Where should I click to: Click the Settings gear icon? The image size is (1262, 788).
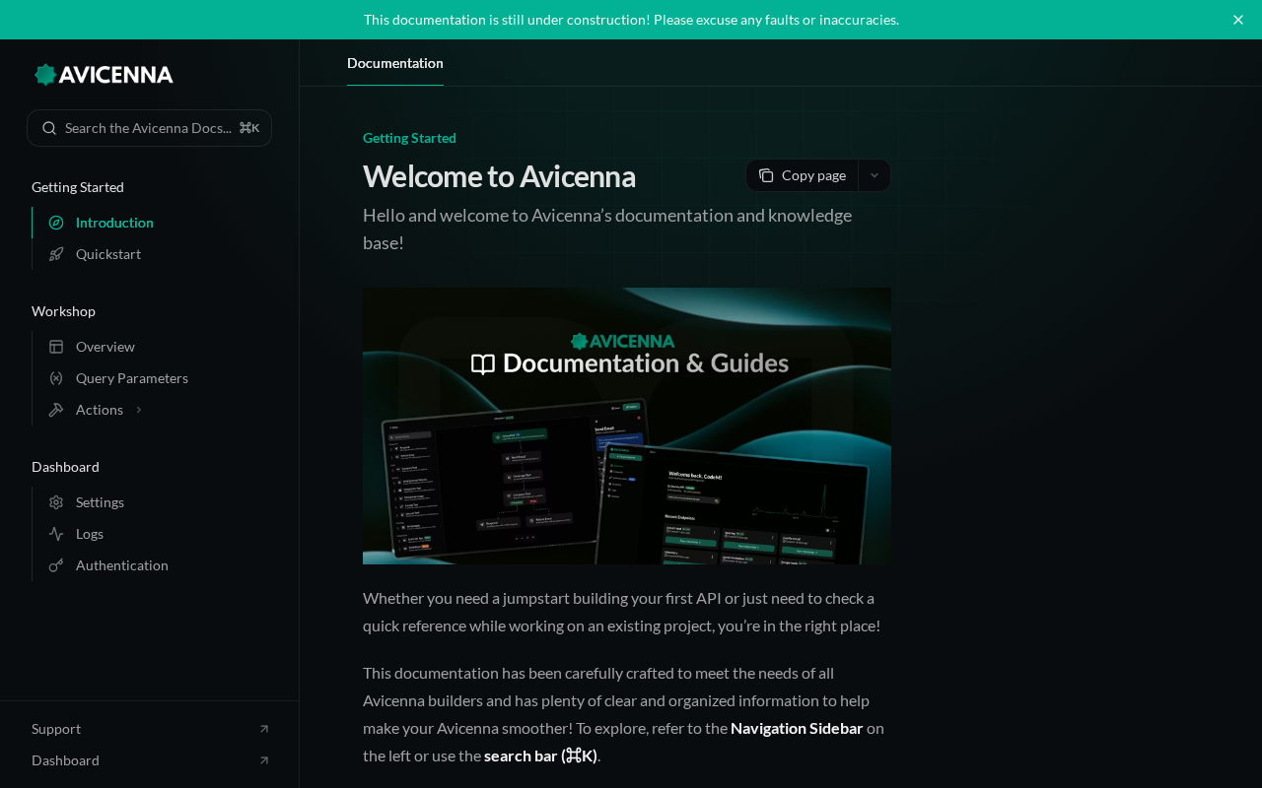56,502
